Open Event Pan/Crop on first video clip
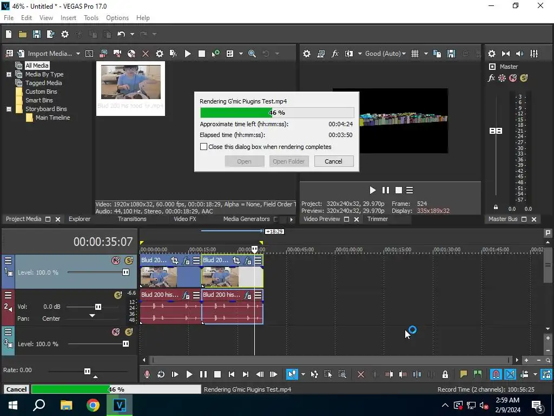 (175, 261)
